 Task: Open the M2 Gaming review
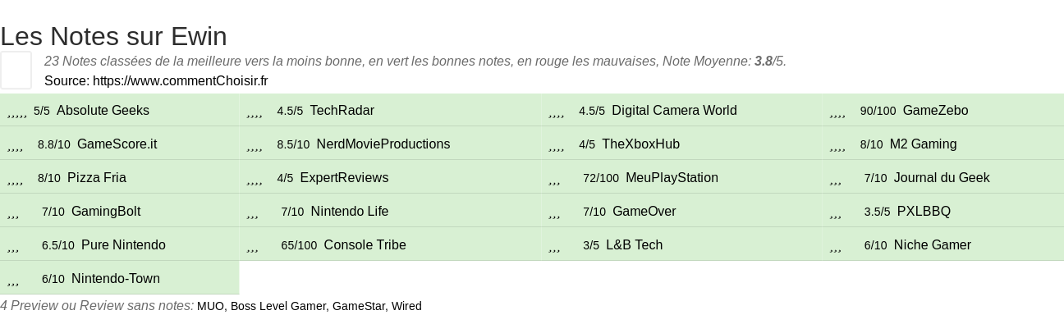[923, 144]
